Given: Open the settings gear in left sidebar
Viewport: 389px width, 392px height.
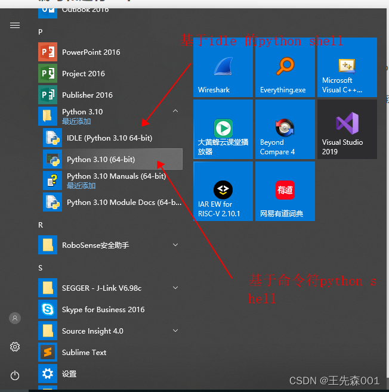Looking at the screenshot, I should (15, 347).
